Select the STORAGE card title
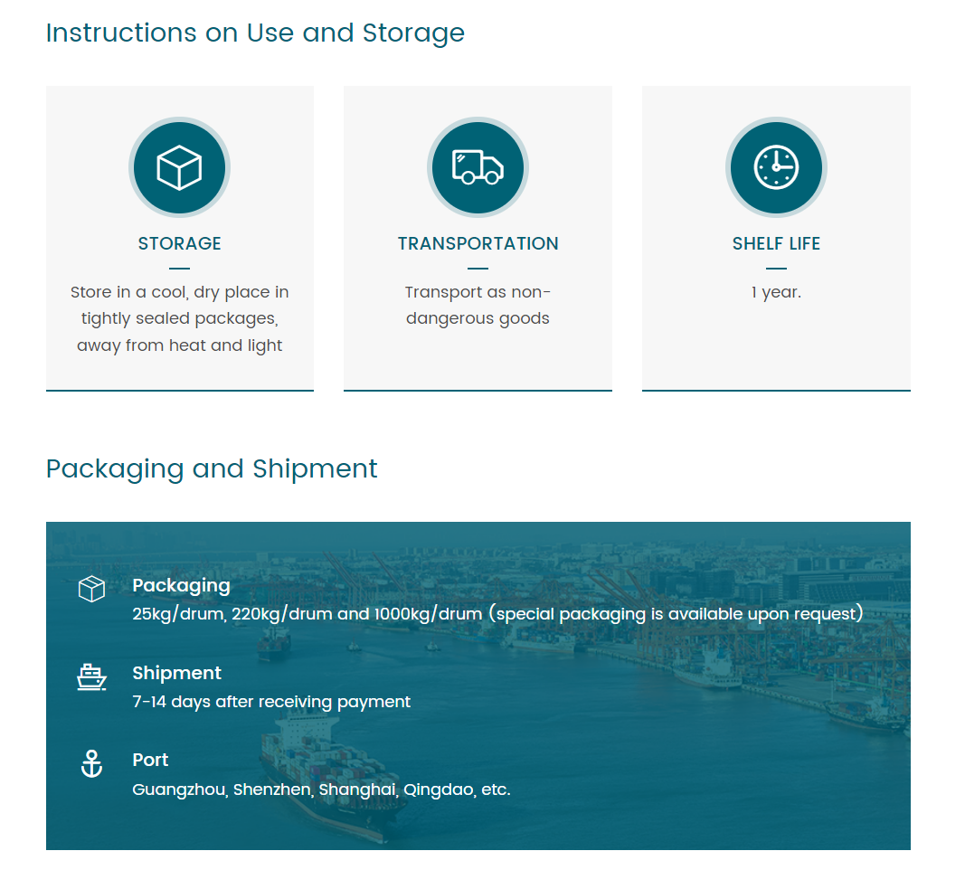Viewport: 965px width, 870px height. (x=179, y=243)
